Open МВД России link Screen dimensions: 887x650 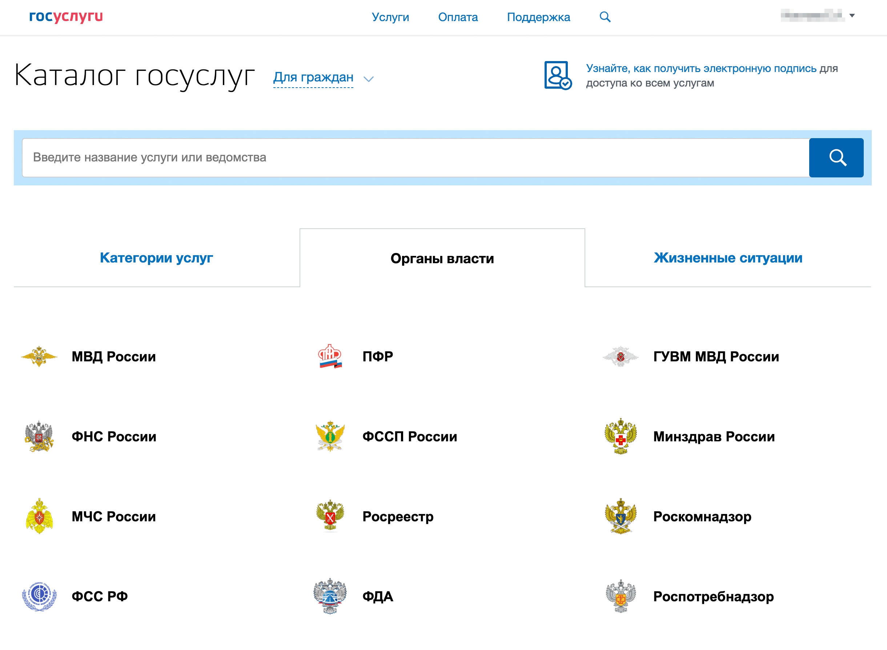tap(114, 357)
